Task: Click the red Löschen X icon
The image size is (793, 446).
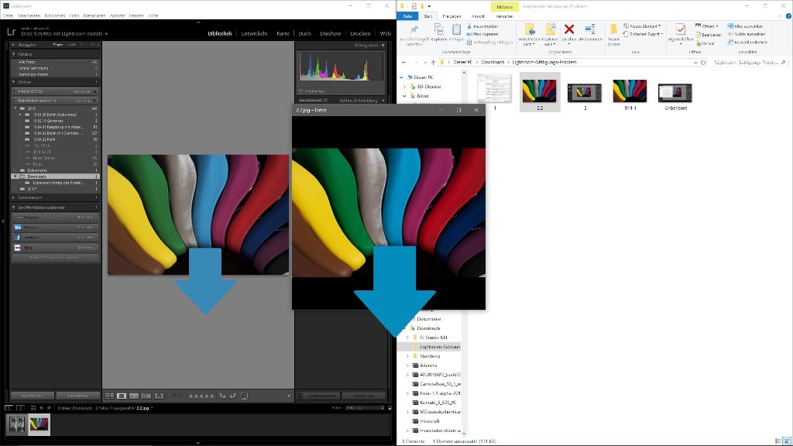Action: coord(569,29)
